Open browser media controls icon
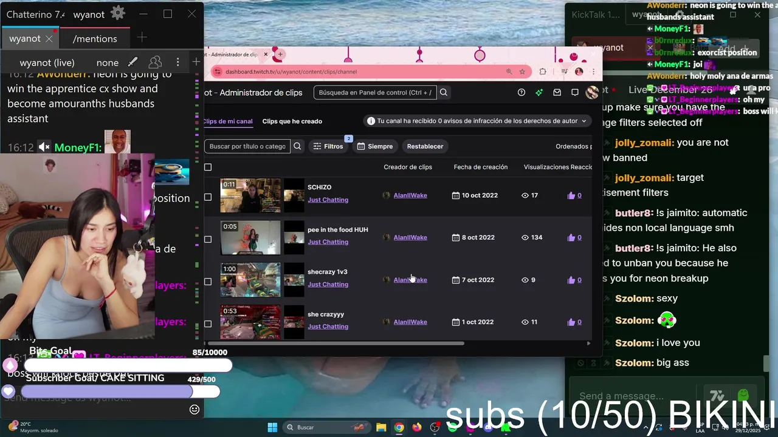778x437 pixels. click(564, 72)
